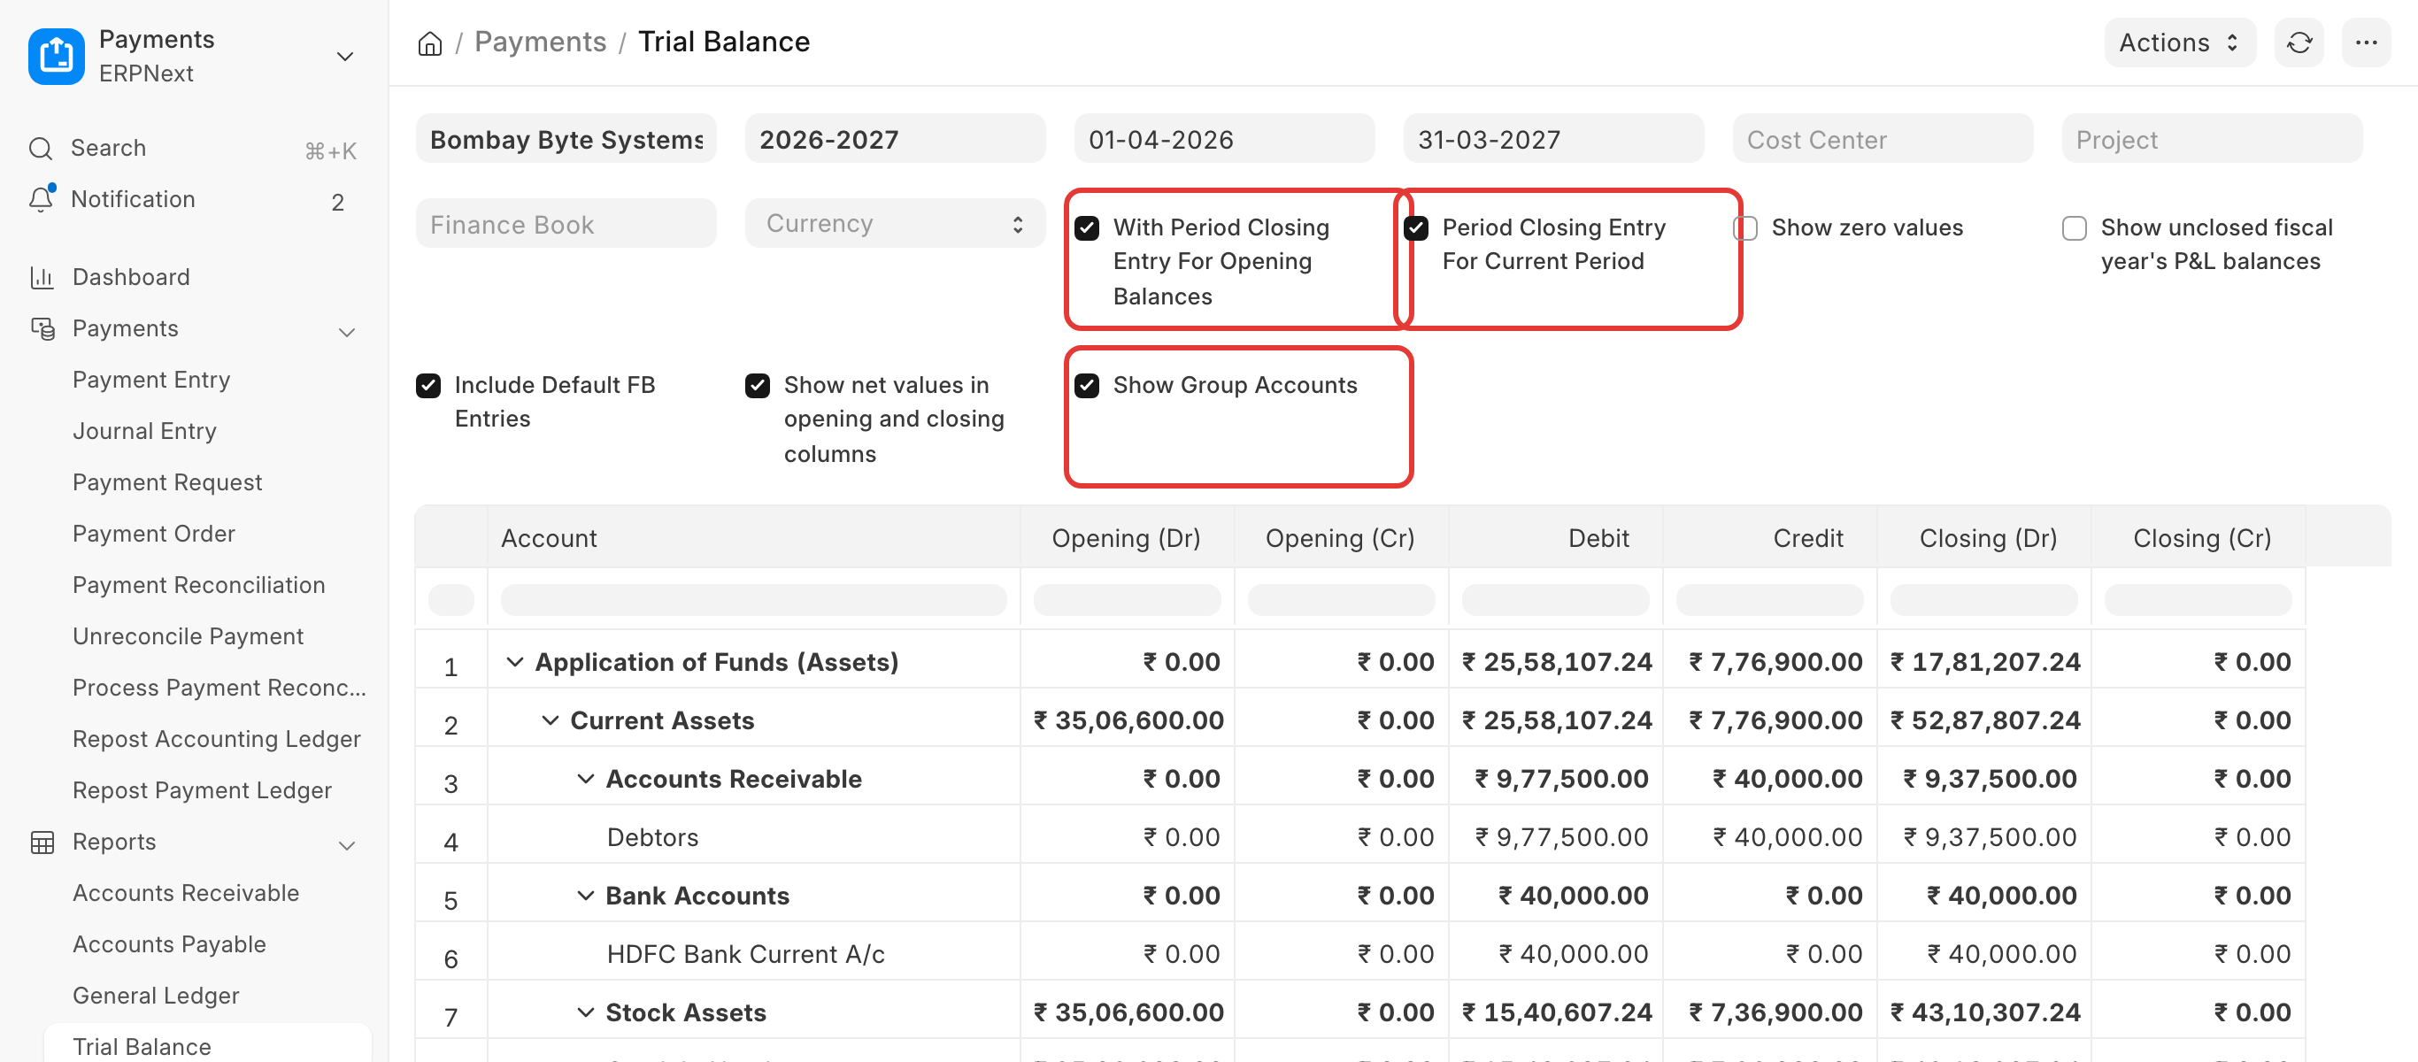Expand the Payments ERPNext workspace switcher chevron

345,57
